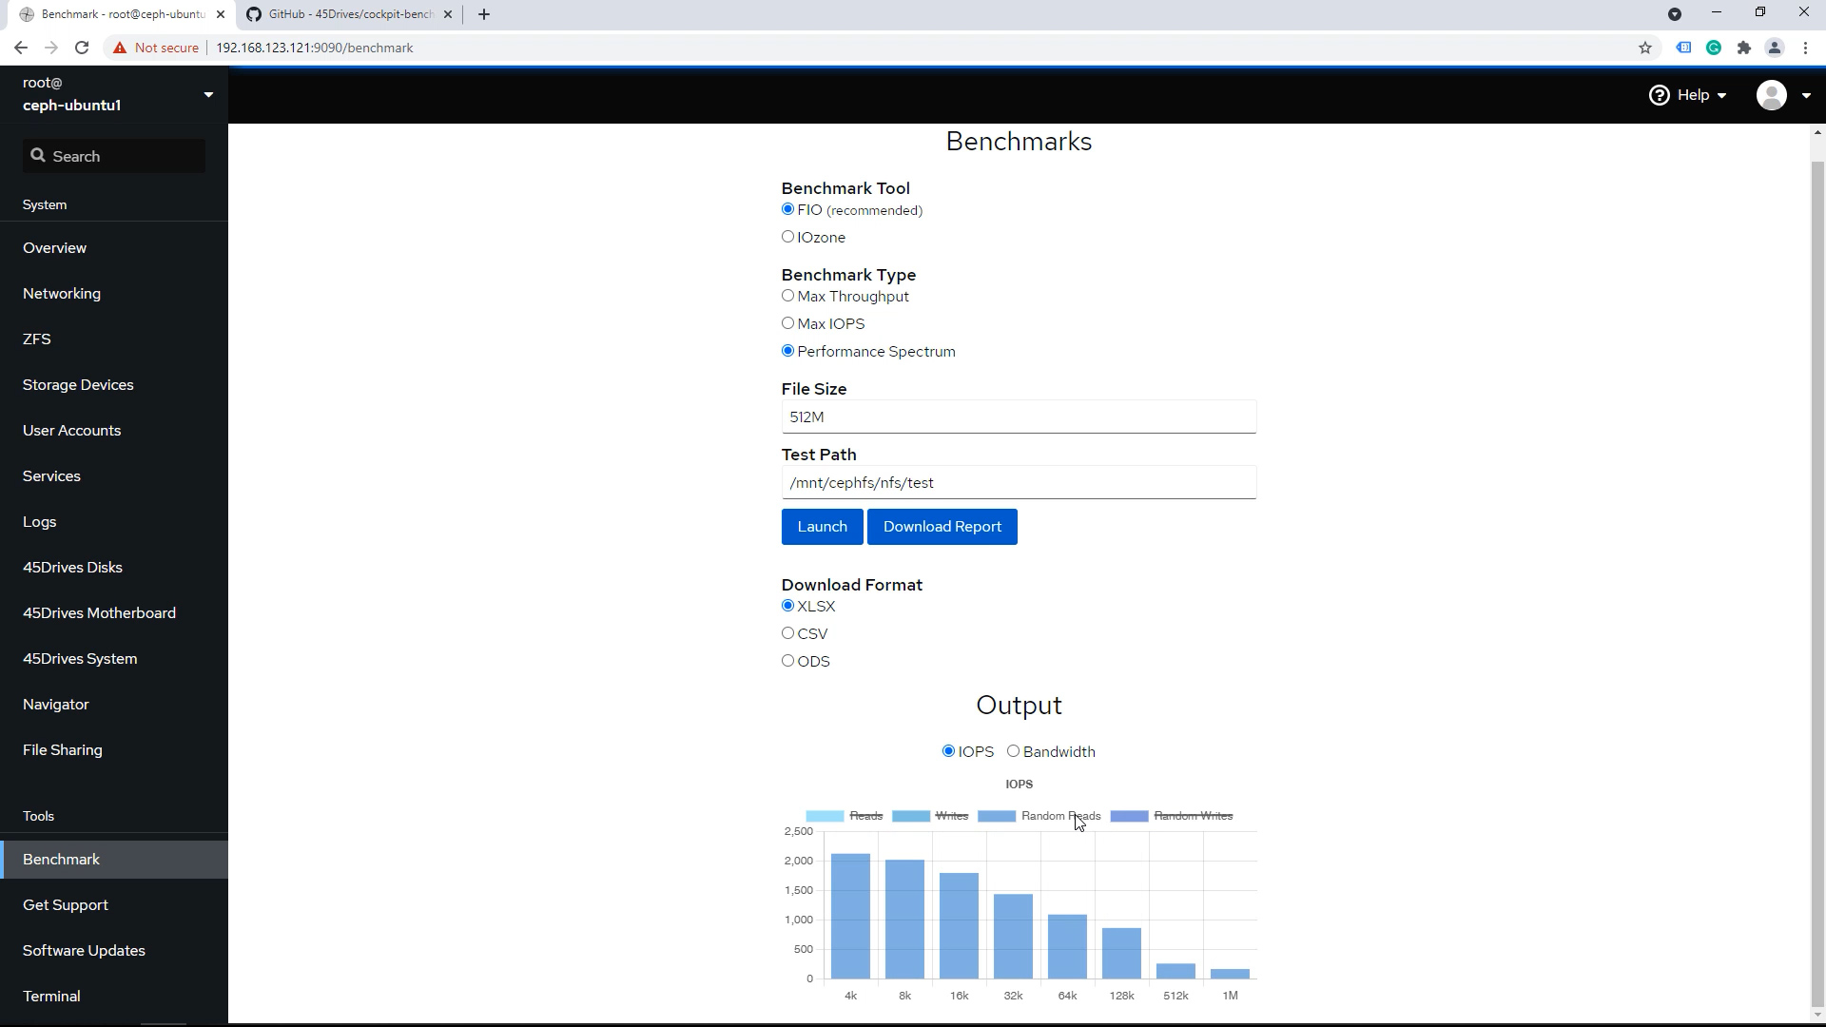The height and width of the screenshot is (1027, 1826).
Task: Close the GitHub cockpit-benchmark tab
Action: (x=449, y=14)
